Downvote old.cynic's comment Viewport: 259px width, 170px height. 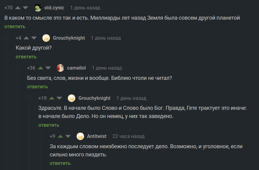[25, 8]
